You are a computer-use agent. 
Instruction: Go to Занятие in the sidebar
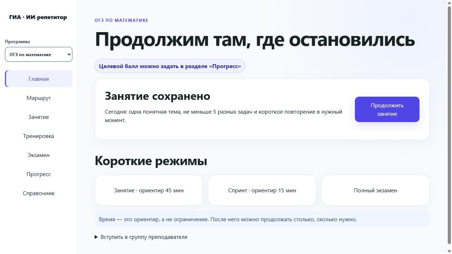click(x=39, y=117)
